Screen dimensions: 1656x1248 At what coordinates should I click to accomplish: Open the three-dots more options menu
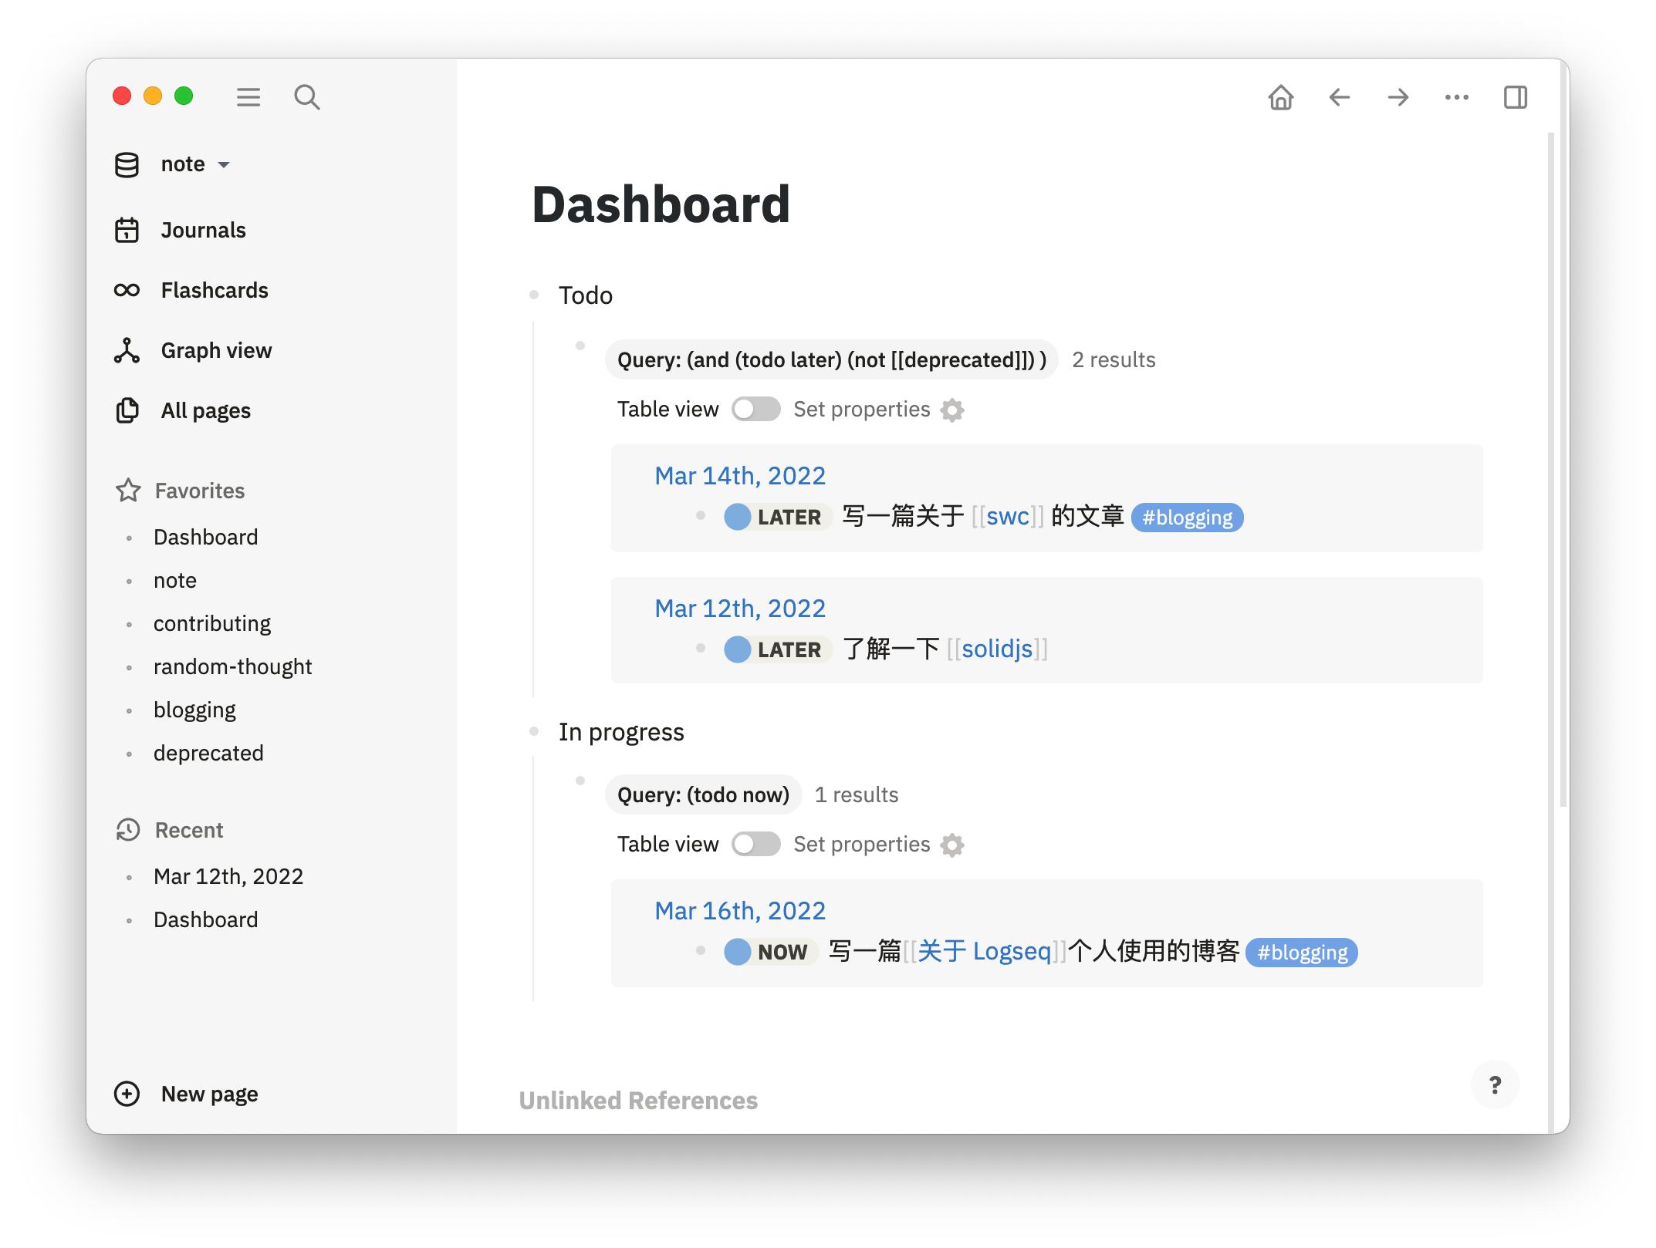[1456, 97]
